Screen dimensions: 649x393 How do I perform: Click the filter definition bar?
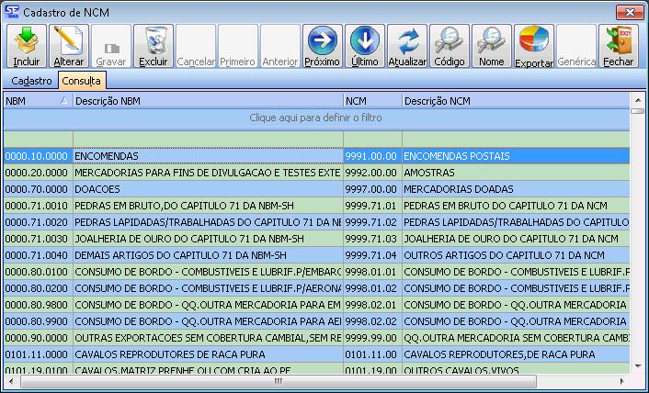coord(316,118)
